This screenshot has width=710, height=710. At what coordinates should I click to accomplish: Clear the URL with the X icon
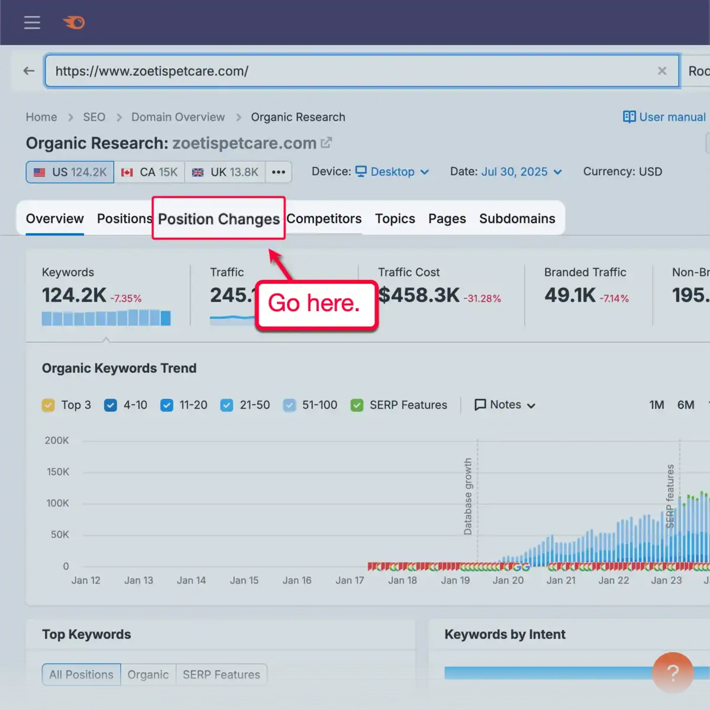coord(662,70)
